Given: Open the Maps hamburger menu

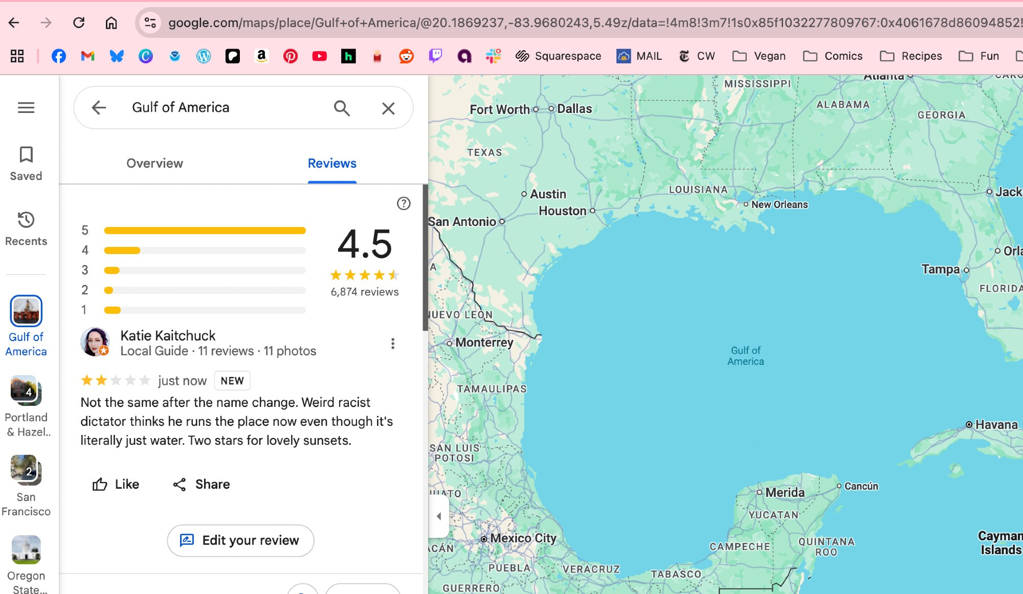Looking at the screenshot, I should [x=26, y=108].
